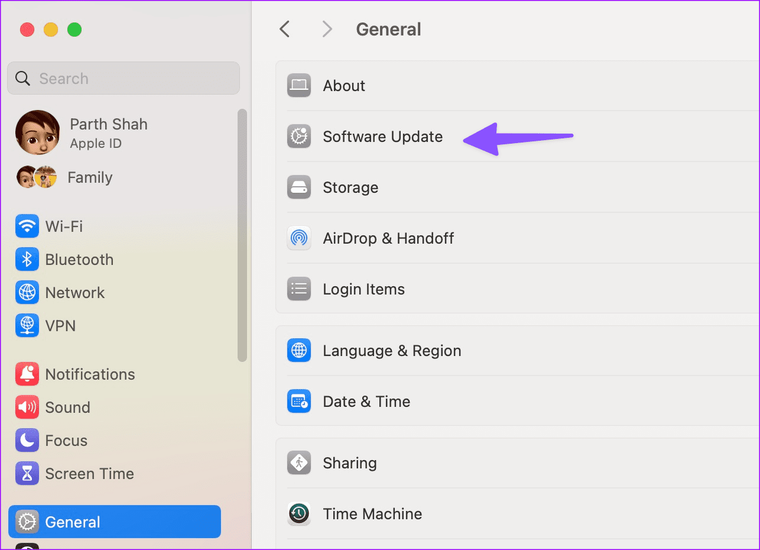760x550 pixels.
Task: Minimize the window with yellow button
Action: (x=51, y=30)
